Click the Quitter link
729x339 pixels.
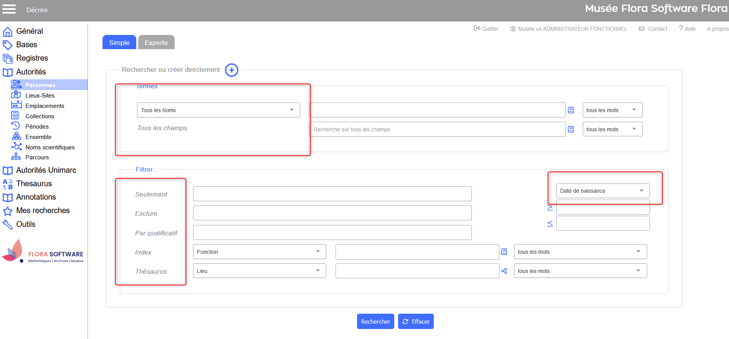click(x=486, y=29)
